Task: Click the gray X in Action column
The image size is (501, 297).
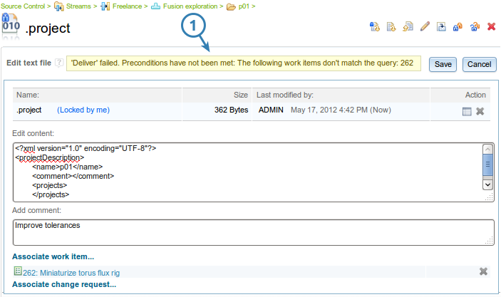Action: point(480,111)
